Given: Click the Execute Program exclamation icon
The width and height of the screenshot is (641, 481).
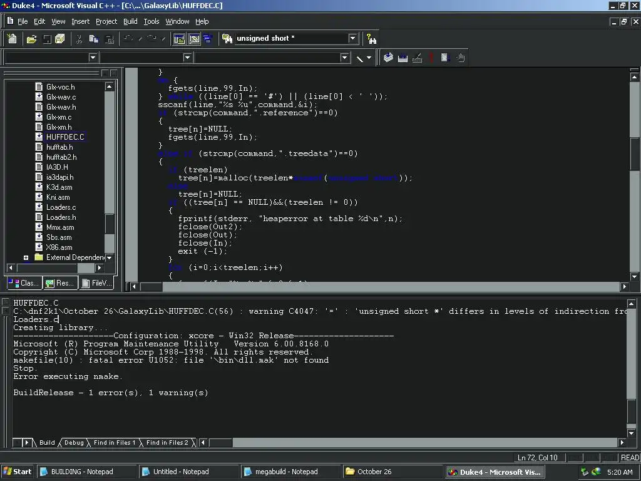Looking at the screenshot, I should [x=431, y=58].
